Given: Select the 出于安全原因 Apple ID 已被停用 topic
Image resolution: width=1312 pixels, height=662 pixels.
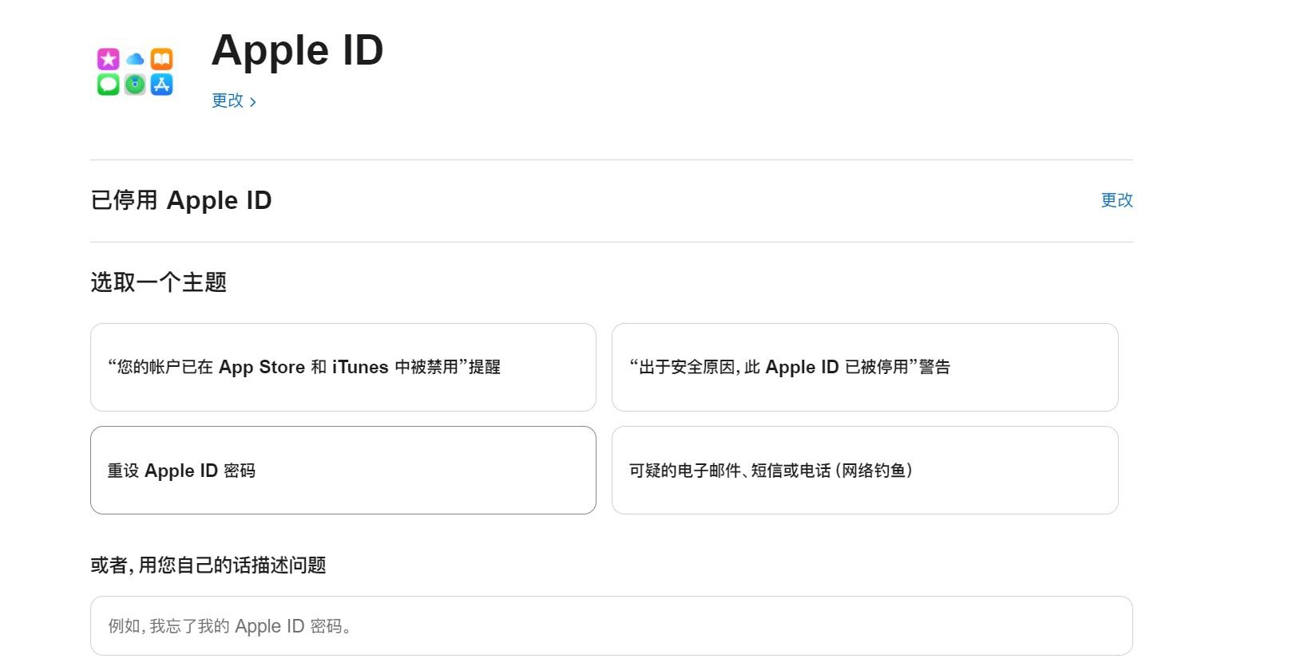Looking at the screenshot, I should [x=865, y=367].
